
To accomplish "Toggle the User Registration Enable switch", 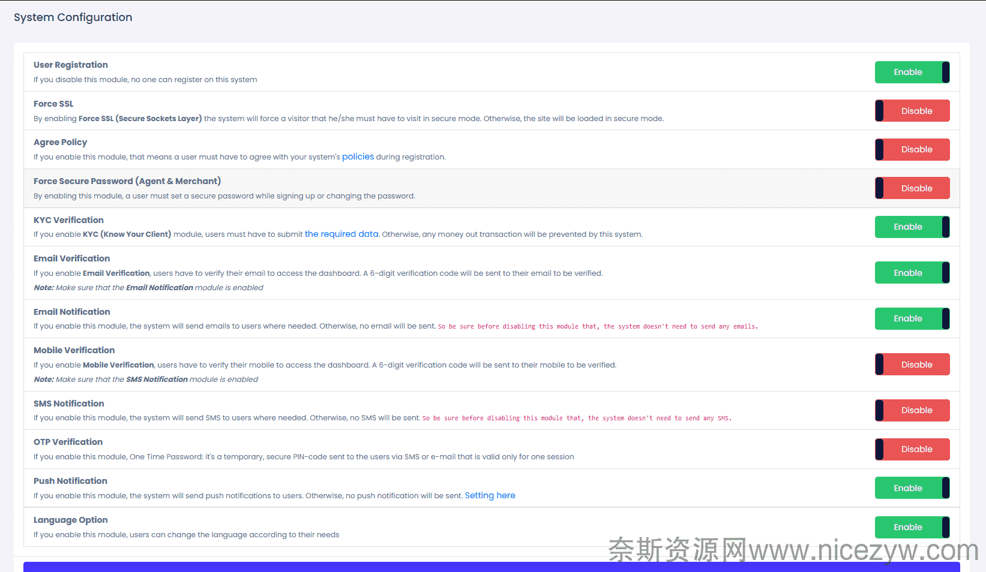I will click(912, 72).
